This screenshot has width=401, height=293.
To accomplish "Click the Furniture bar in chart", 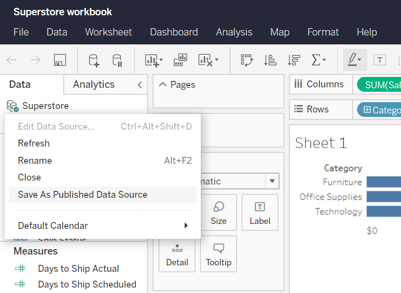I will pyautogui.click(x=384, y=182).
